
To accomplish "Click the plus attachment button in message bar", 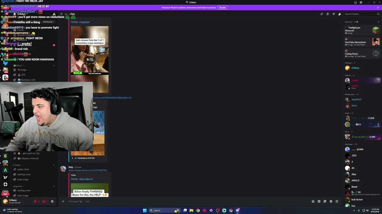I will click(63, 202).
